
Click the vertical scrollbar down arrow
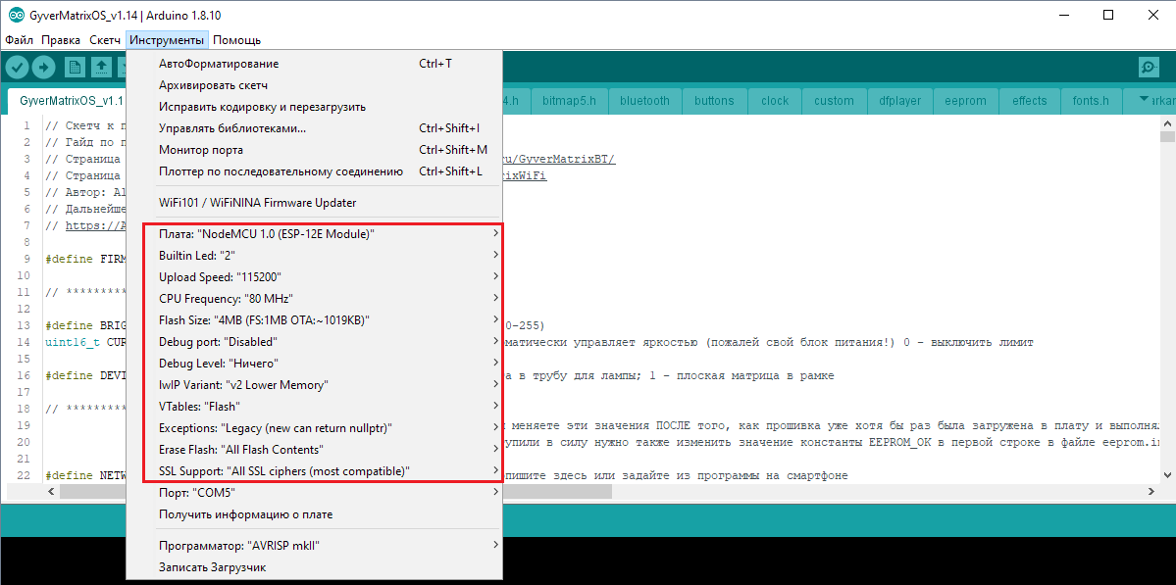(x=1168, y=474)
